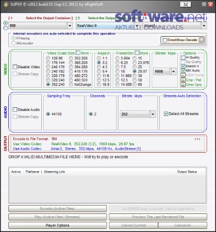Image resolution: width=216 pixels, height=232 pixels.
Task: Enable the DirectShow Decode checkbox
Action: coord(164,40)
